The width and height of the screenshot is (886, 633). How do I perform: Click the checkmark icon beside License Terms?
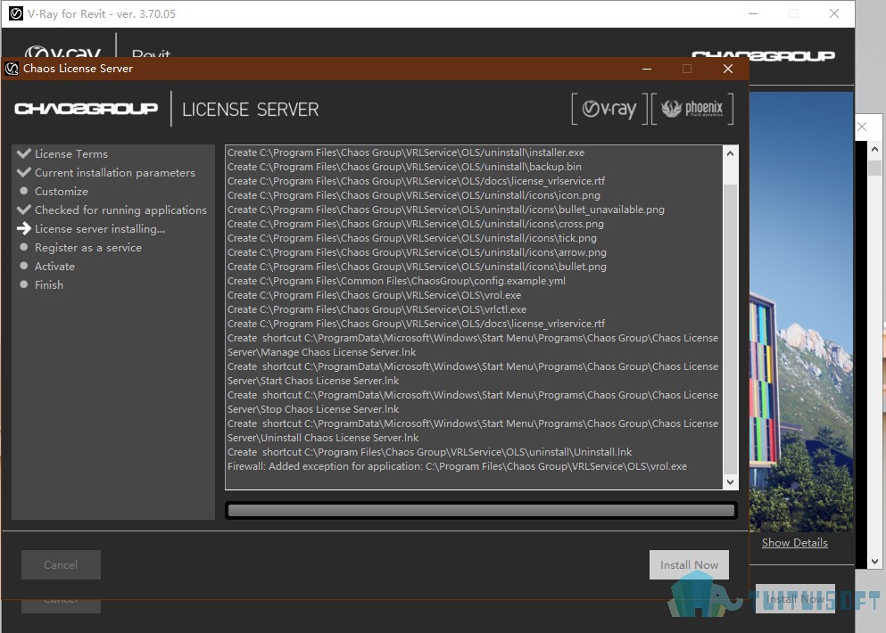point(24,153)
